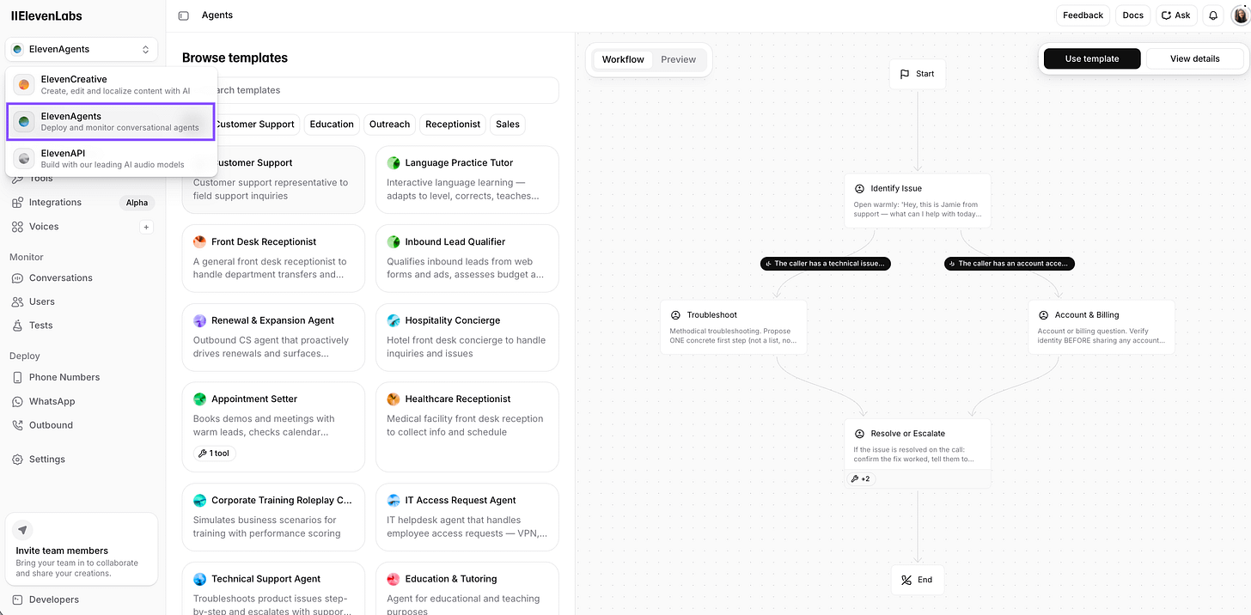
Task: Click the 1 tool badge on Appointment Setter
Action: click(214, 454)
